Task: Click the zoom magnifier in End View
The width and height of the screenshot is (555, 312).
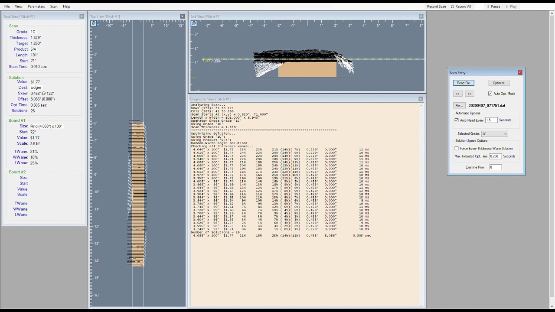Action: tap(194, 23)
